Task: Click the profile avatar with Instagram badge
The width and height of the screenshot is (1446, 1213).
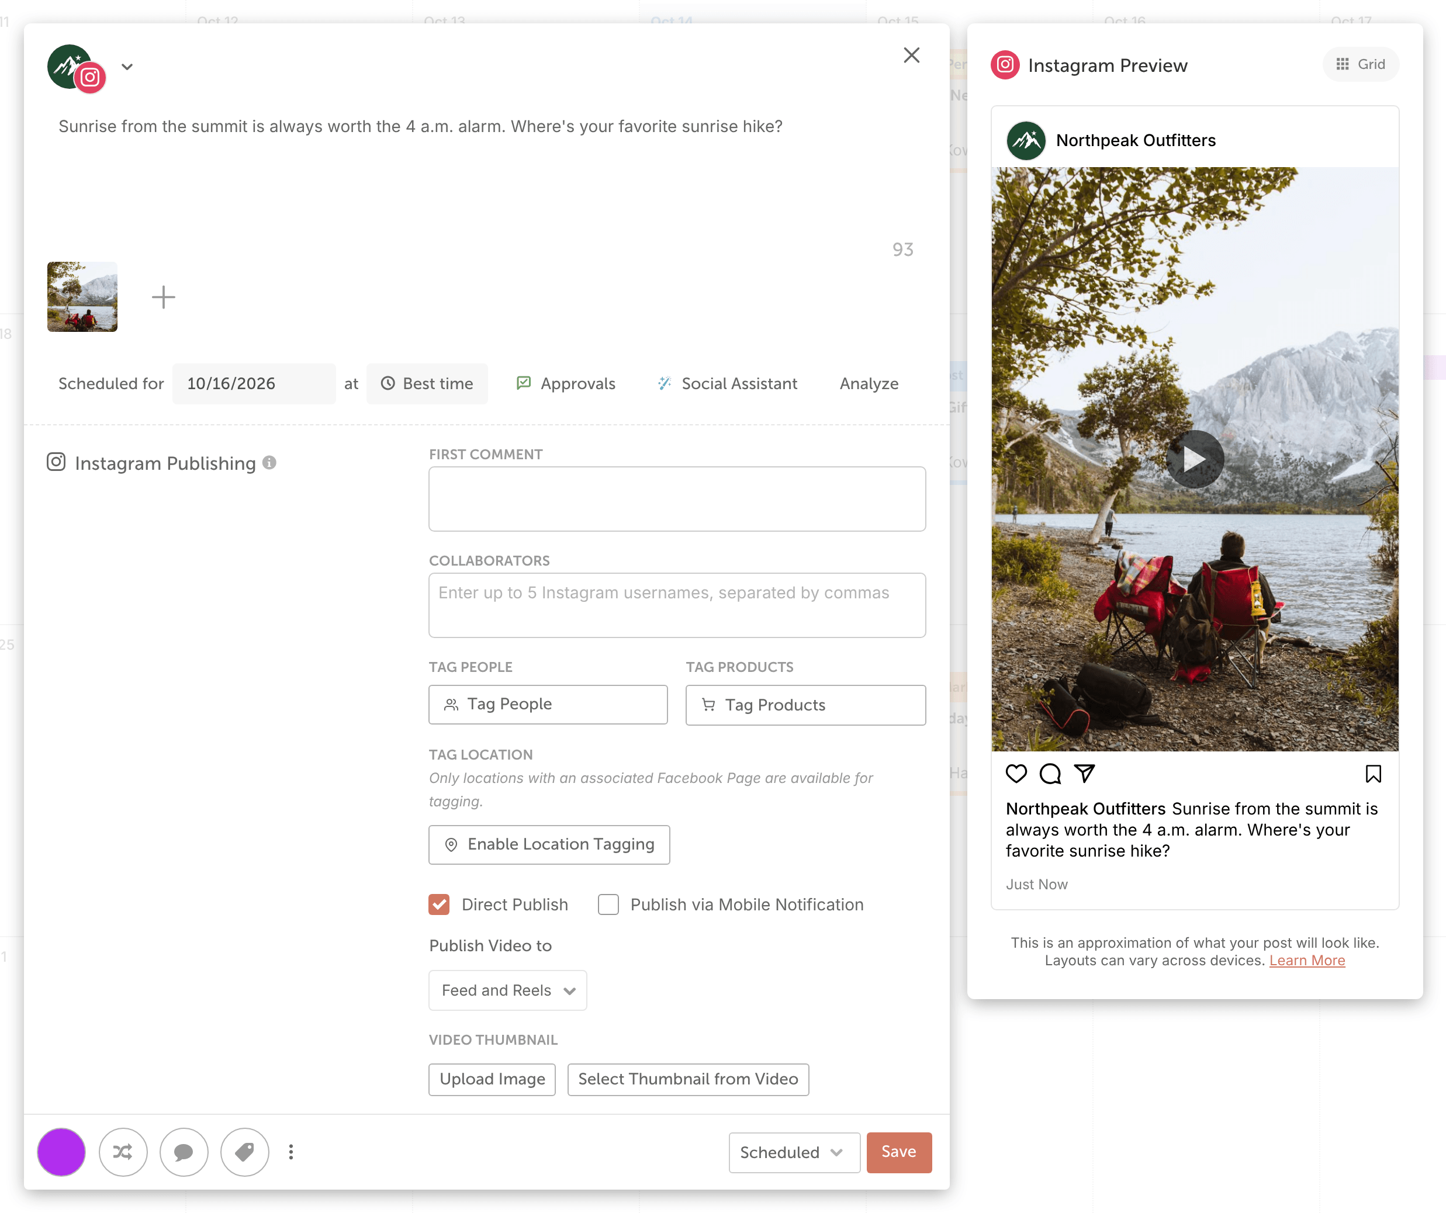Action: pyautogui.click(x=77, y=68)
